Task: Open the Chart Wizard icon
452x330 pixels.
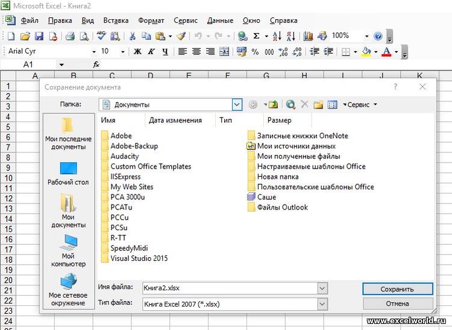Action: point(308,36)
